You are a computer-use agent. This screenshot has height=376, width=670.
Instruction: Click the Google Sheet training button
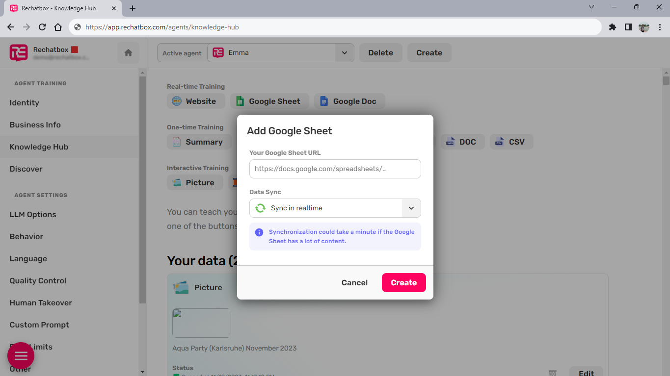pyautogui.click(x=269, y=101)
